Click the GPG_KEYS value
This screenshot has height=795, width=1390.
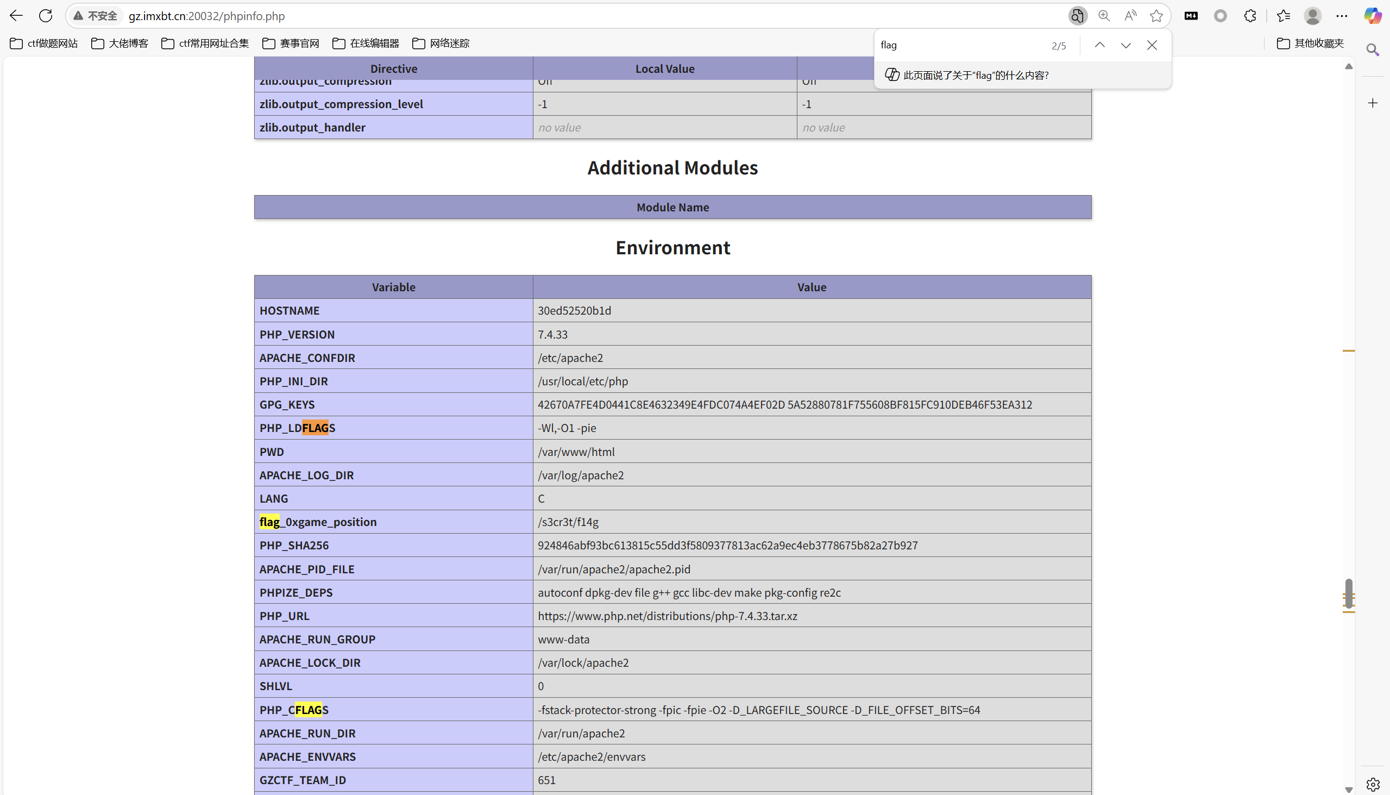tap(785, 404)
